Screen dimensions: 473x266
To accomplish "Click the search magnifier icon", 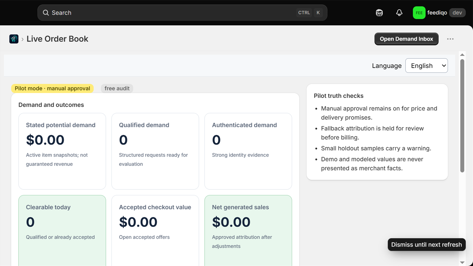I will coord(46,13).
